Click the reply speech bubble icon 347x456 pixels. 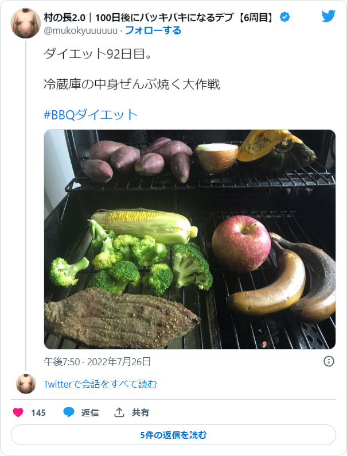pyautogui.click(x=69, y=412)
